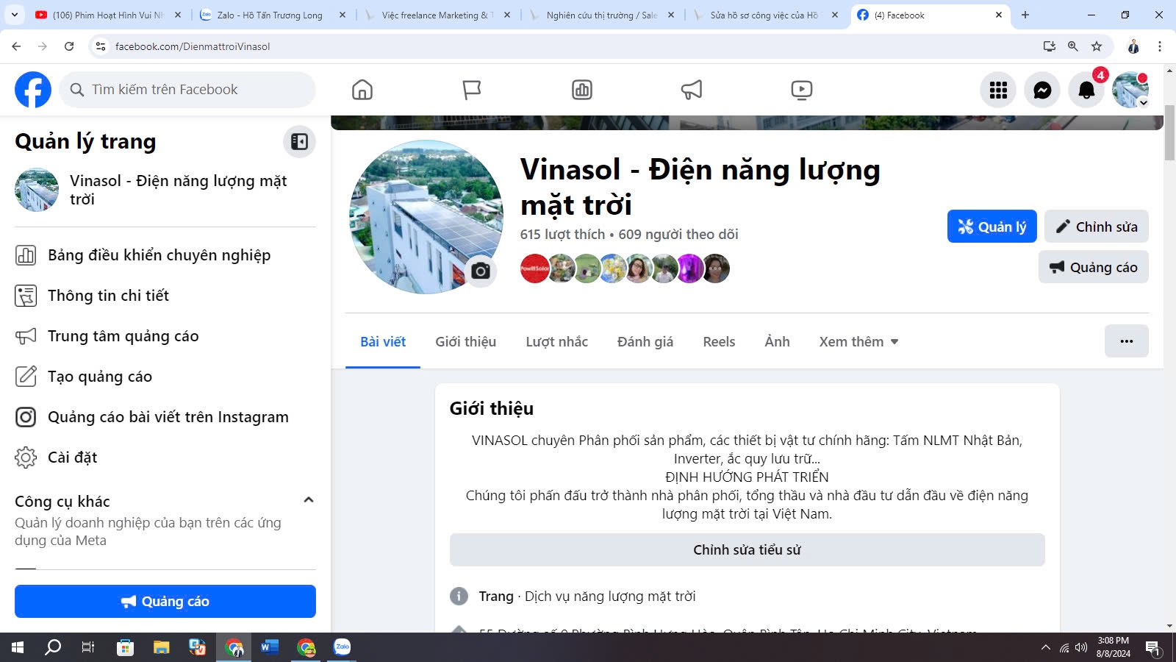
Task: Switch to the Đánh giá tab
Action: 645,341
